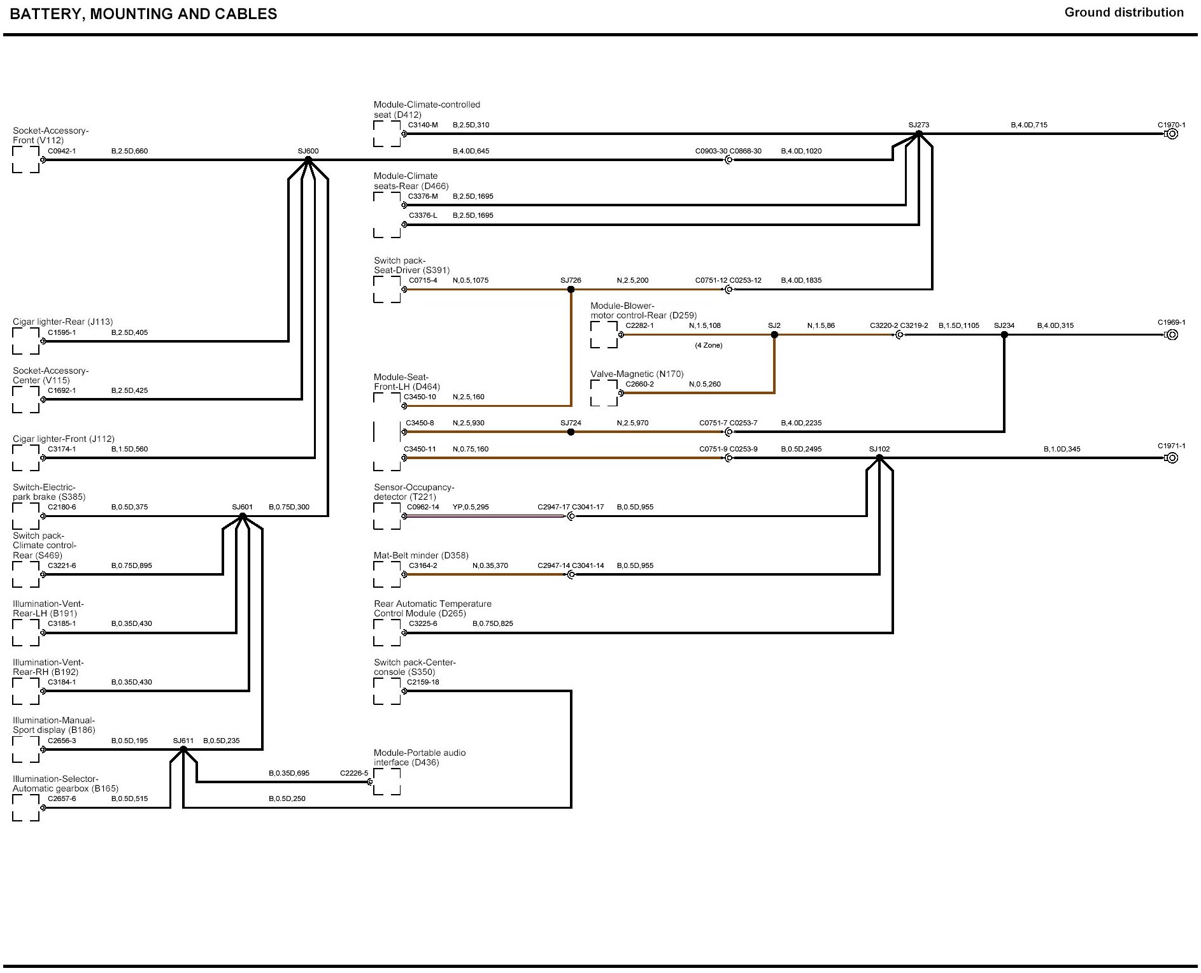Select the C1970-1 ground eyelet symbol
Screen dimensions: 1201x973
coord(1172,134)
